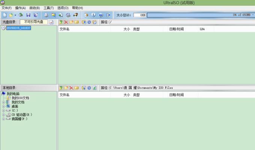Click the disc with hand convert icon
The image size is (255, 150).
click(x=68, y=15)
